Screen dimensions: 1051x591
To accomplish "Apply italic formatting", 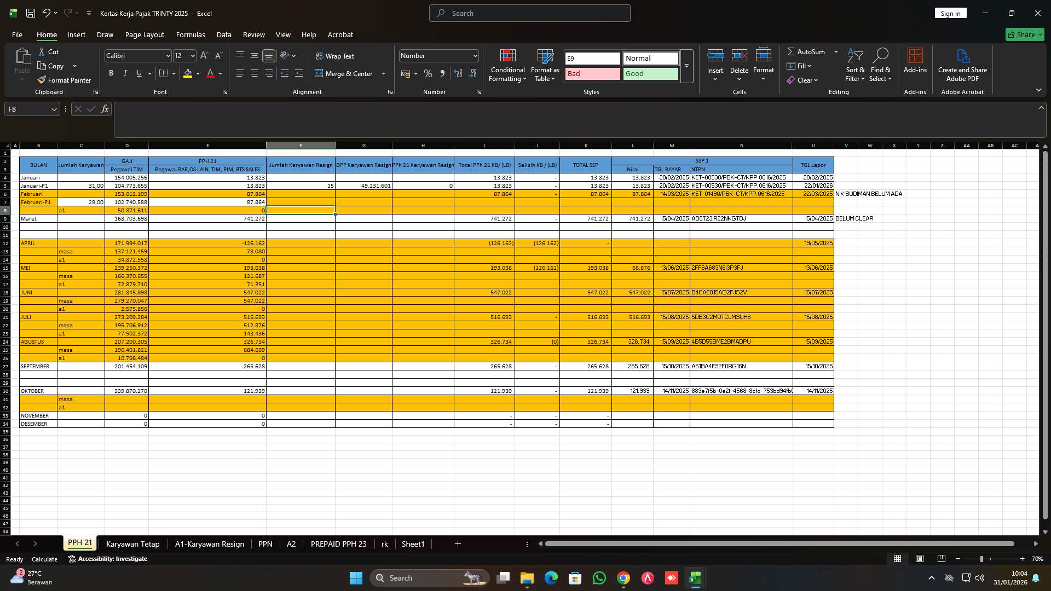I will 125,73.
